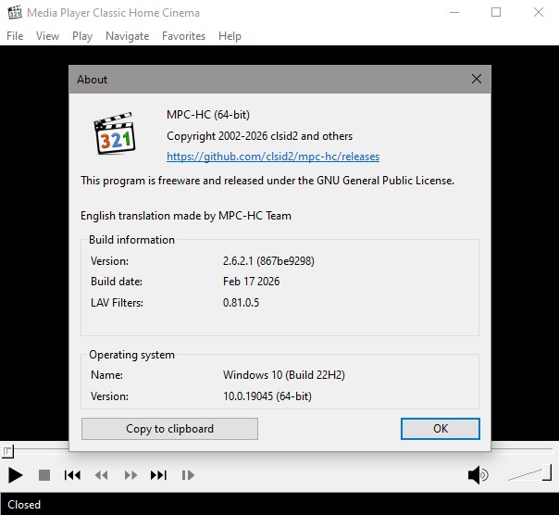Click the Play button
The width and height of the screenshot is (559, 515).
(16, 475)
